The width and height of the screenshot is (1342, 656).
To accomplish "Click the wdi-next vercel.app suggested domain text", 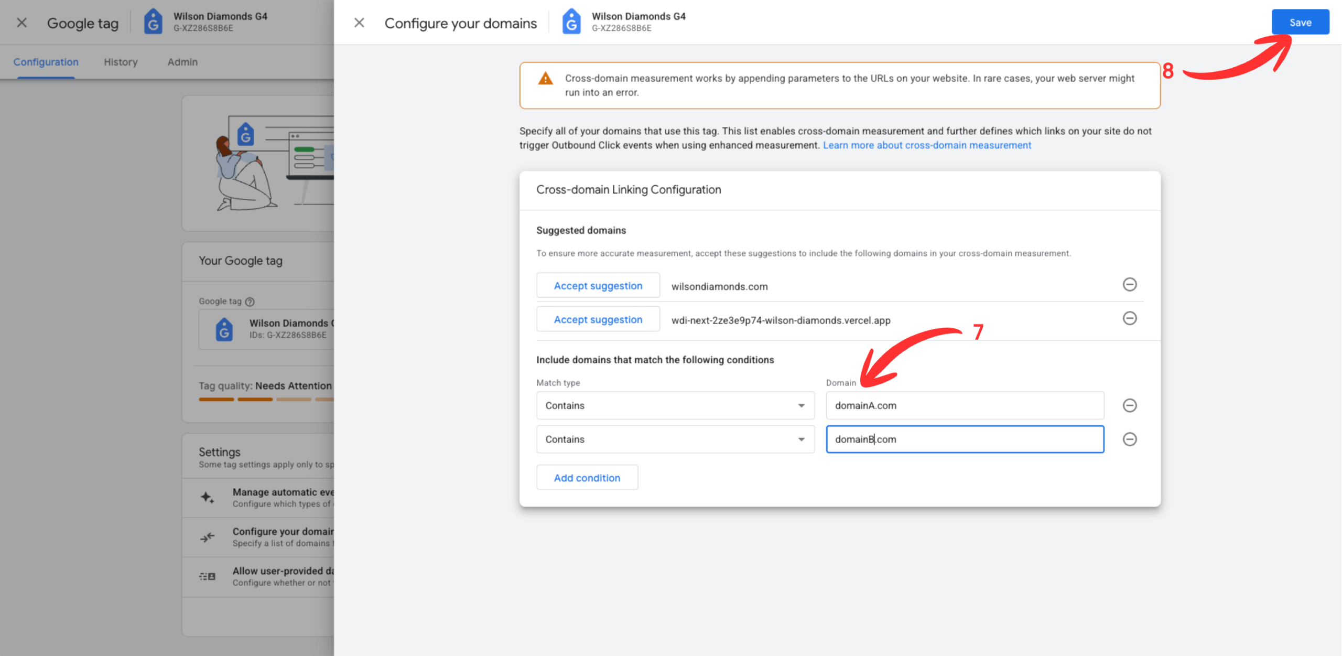I will point(781,320).
